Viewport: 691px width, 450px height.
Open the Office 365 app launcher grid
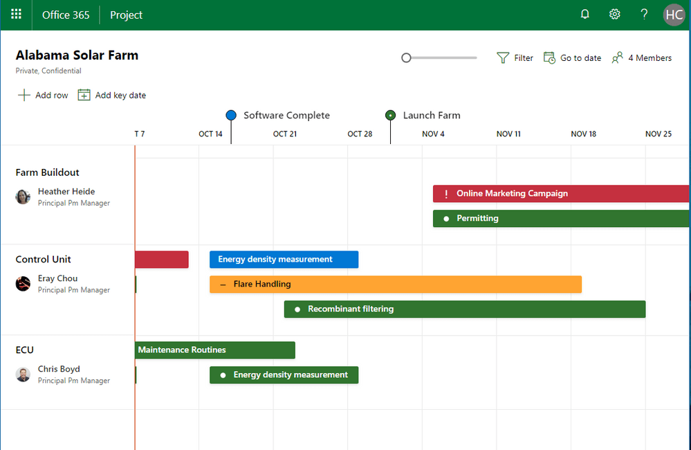click(x=16, y=15)
